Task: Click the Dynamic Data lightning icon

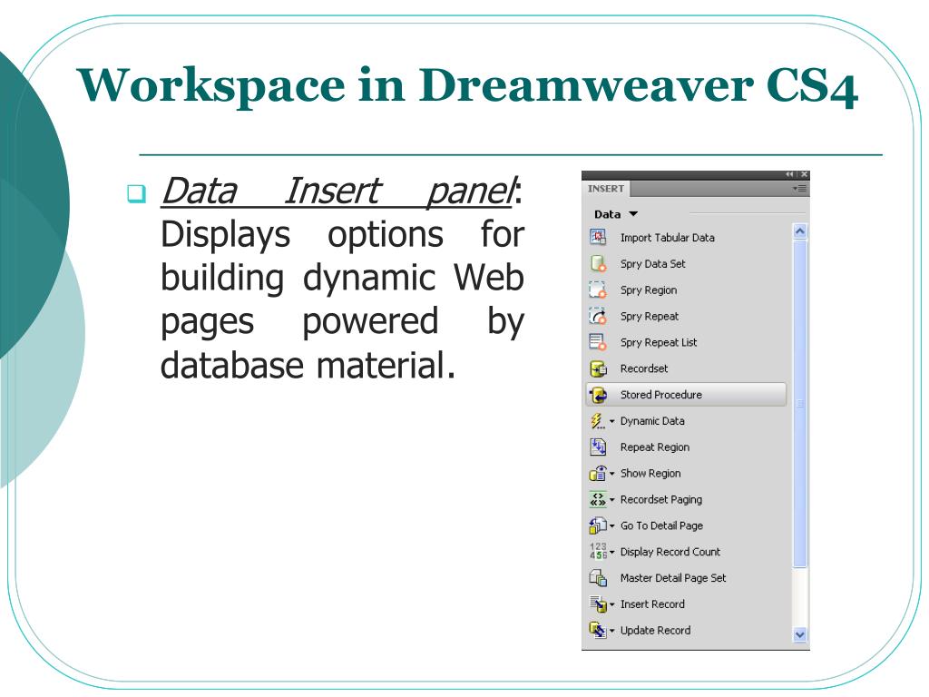Action: pos(597,421)
